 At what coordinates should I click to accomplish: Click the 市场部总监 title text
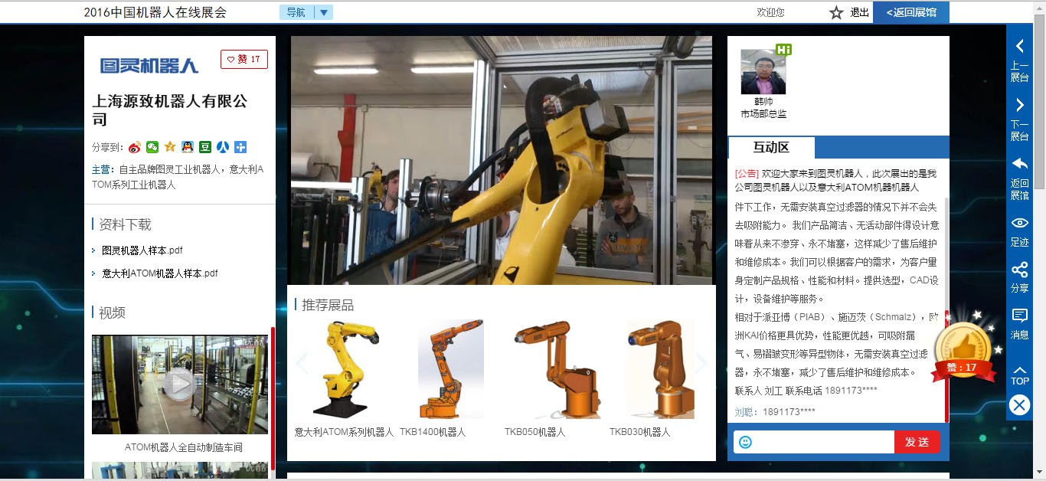point(763,113)
